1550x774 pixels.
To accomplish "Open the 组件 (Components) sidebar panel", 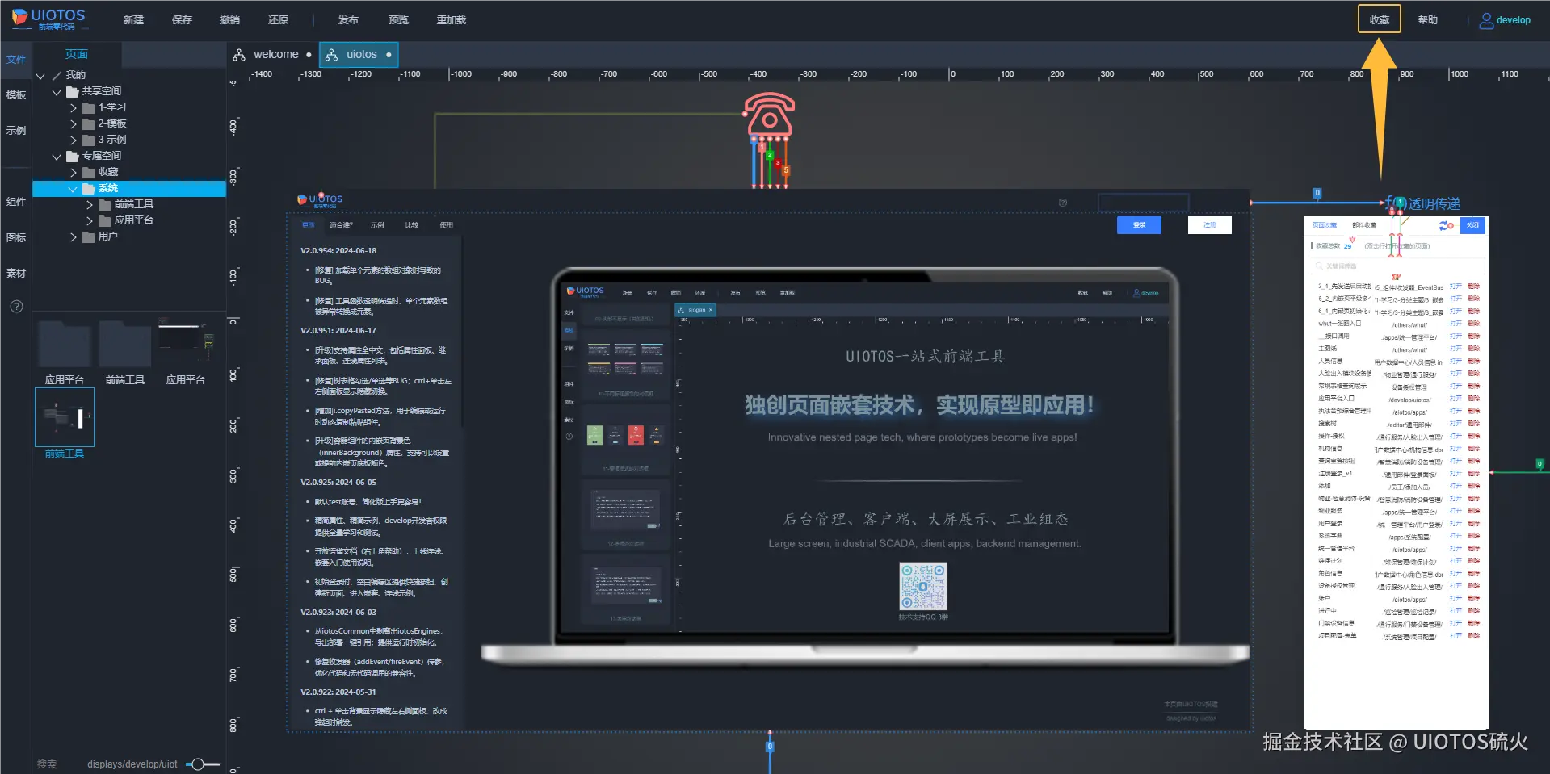I will [x=15, y=201].
